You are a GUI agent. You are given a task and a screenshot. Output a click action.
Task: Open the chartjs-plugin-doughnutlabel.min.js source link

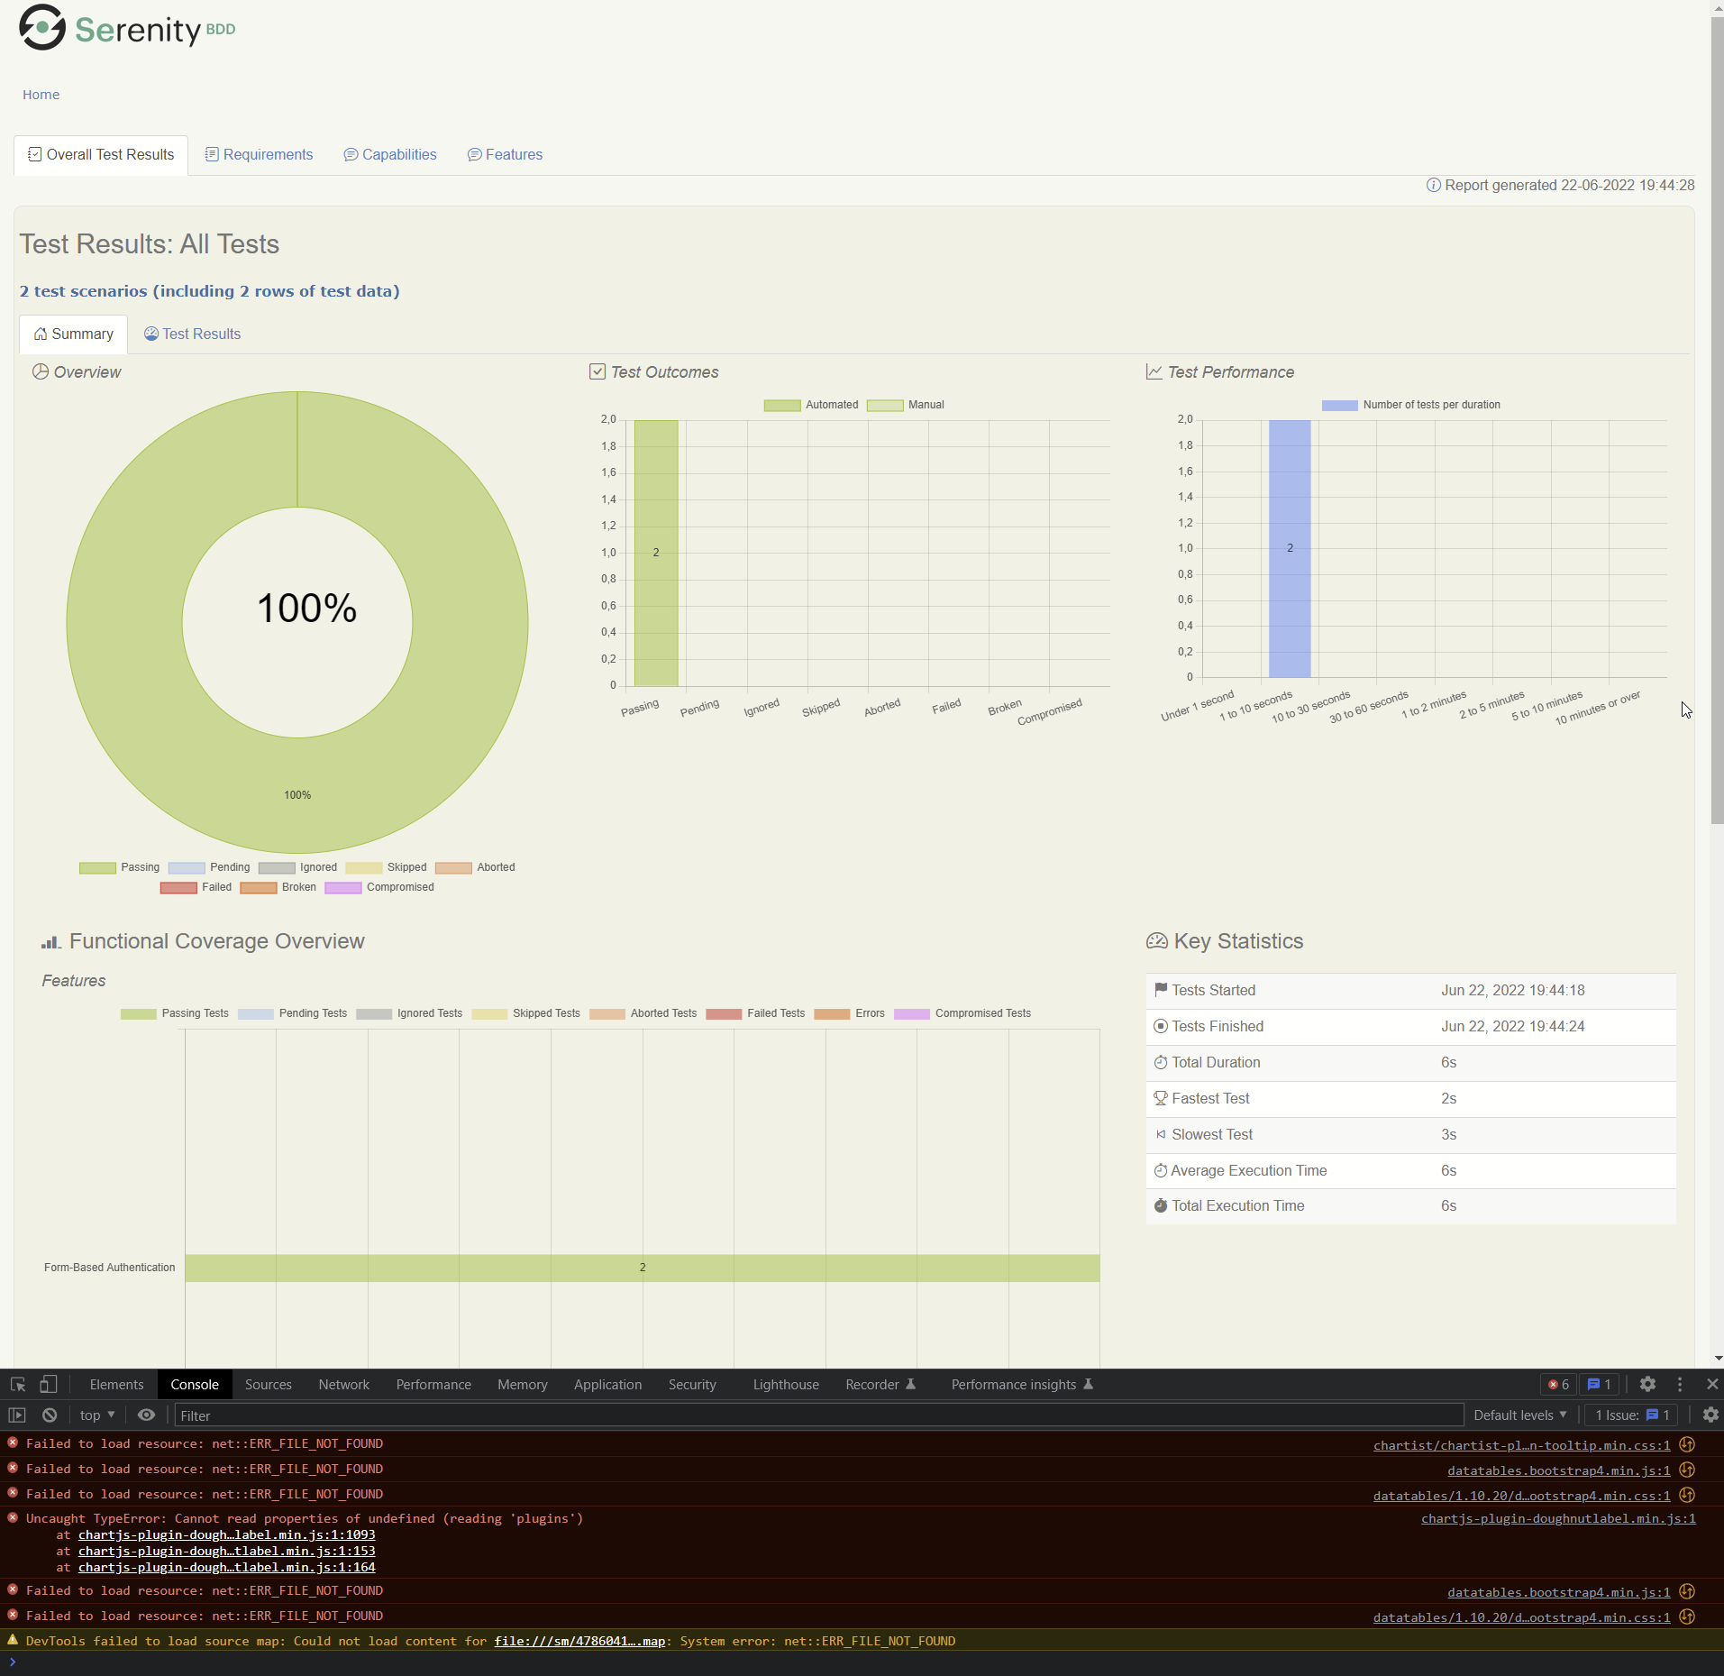(x=1557, y=1518)
